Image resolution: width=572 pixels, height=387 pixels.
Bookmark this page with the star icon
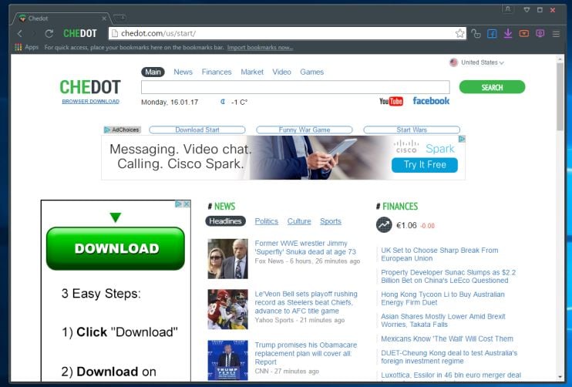[x=460, y=34]
